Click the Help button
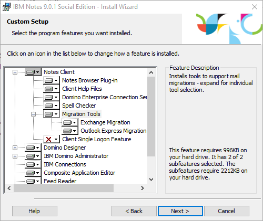This screenshot has width=263, height=221. (x=35, y=211)
